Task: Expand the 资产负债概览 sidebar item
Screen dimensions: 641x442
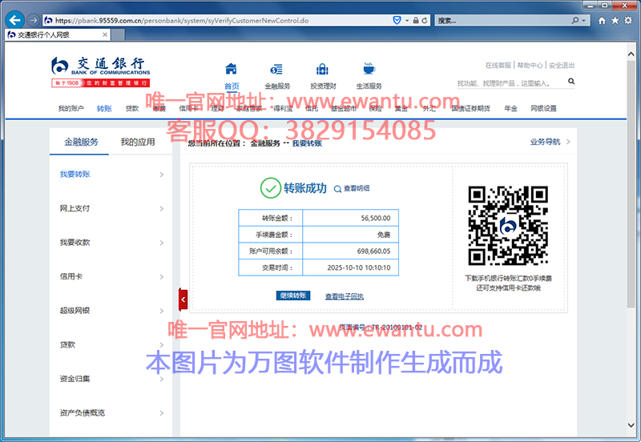Action: pos(162,413)
